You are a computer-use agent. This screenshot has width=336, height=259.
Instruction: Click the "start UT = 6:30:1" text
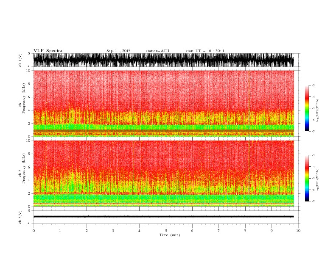point(205,51)
